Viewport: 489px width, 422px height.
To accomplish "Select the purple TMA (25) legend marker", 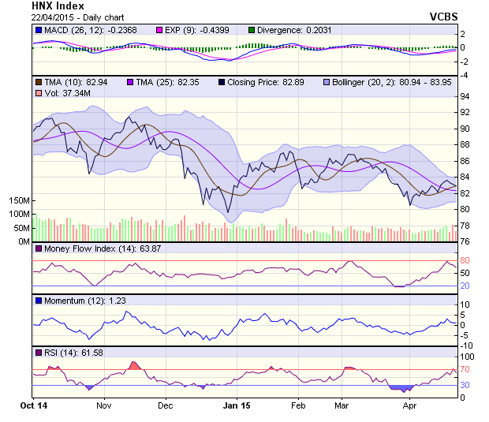I will [130, 82].
